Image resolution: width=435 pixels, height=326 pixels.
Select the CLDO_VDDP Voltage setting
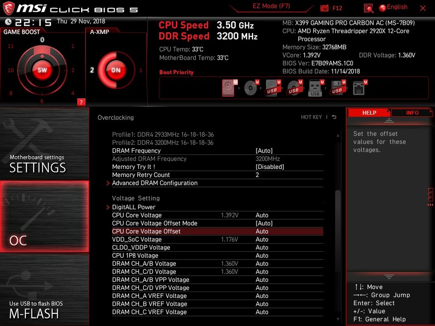coord(217,247)
